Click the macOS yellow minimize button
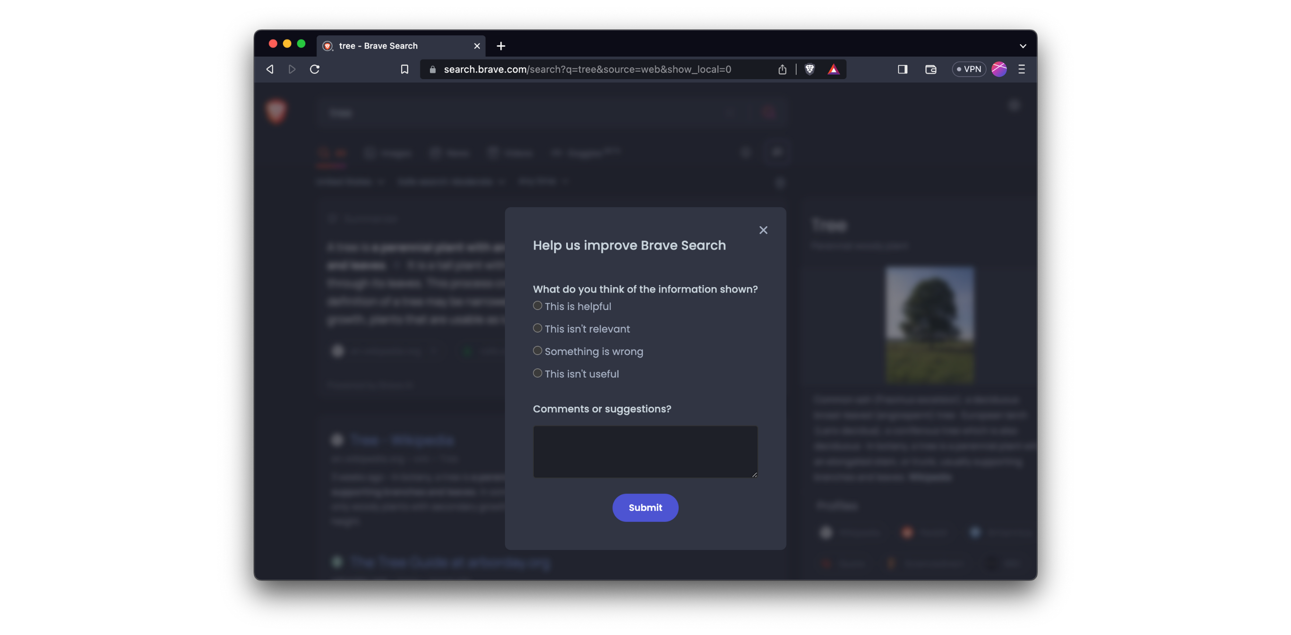The width and height of the screenshot is (1291, 635). click(x=287, y=44)
